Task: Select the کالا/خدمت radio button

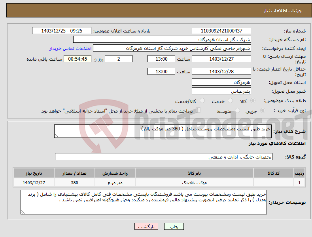Action: [x=202, y=101]
